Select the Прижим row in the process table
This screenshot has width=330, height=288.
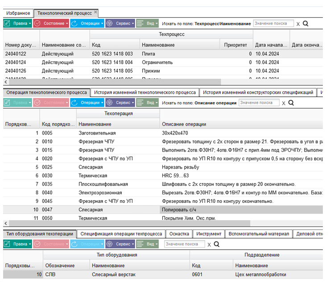pyautogui.click(x=163, y=71)
